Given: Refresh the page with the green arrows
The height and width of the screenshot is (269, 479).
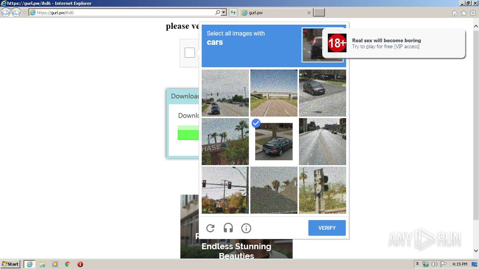Looking at the screenshot, I should pos(233,13).
